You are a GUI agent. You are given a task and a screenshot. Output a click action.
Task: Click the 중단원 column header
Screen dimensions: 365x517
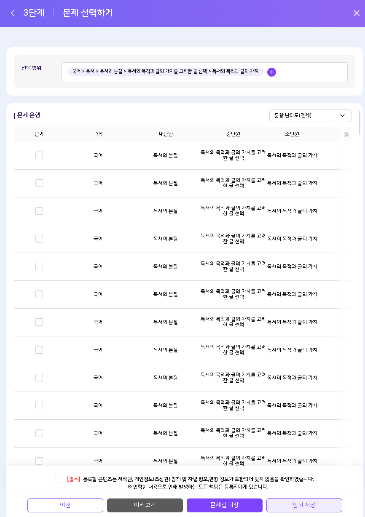pyautogui.click(x=233, y=134)
